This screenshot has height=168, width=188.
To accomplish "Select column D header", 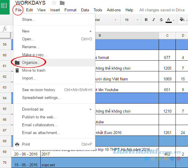I will click(x=182, y=35).
